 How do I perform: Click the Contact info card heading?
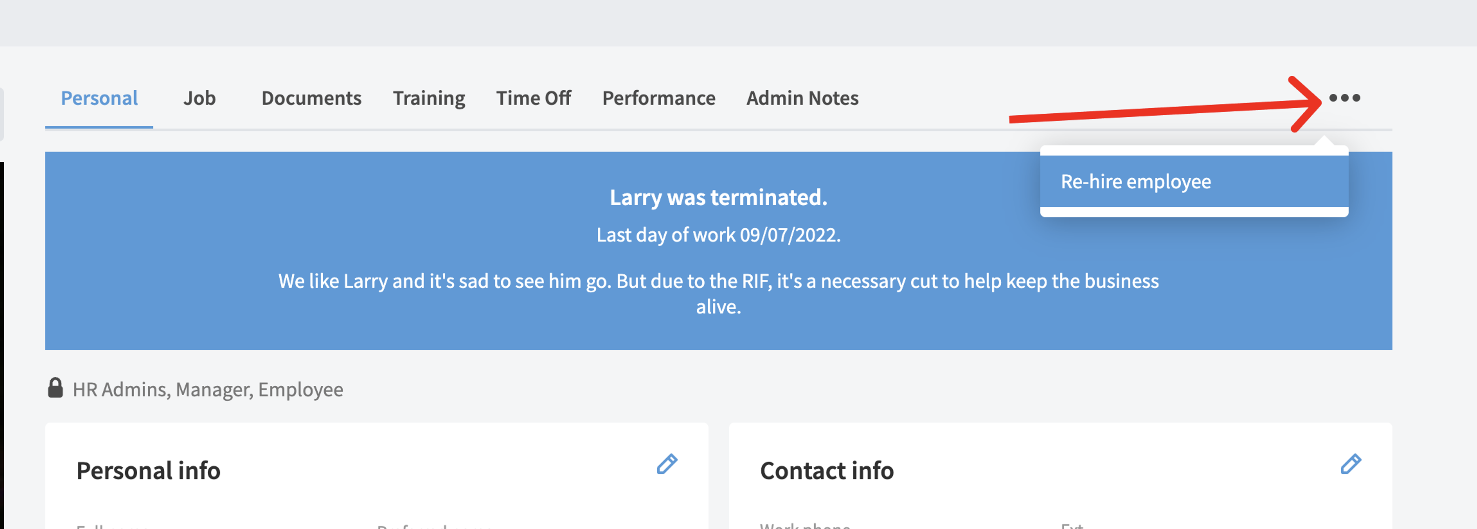click(x=827, y=471)
